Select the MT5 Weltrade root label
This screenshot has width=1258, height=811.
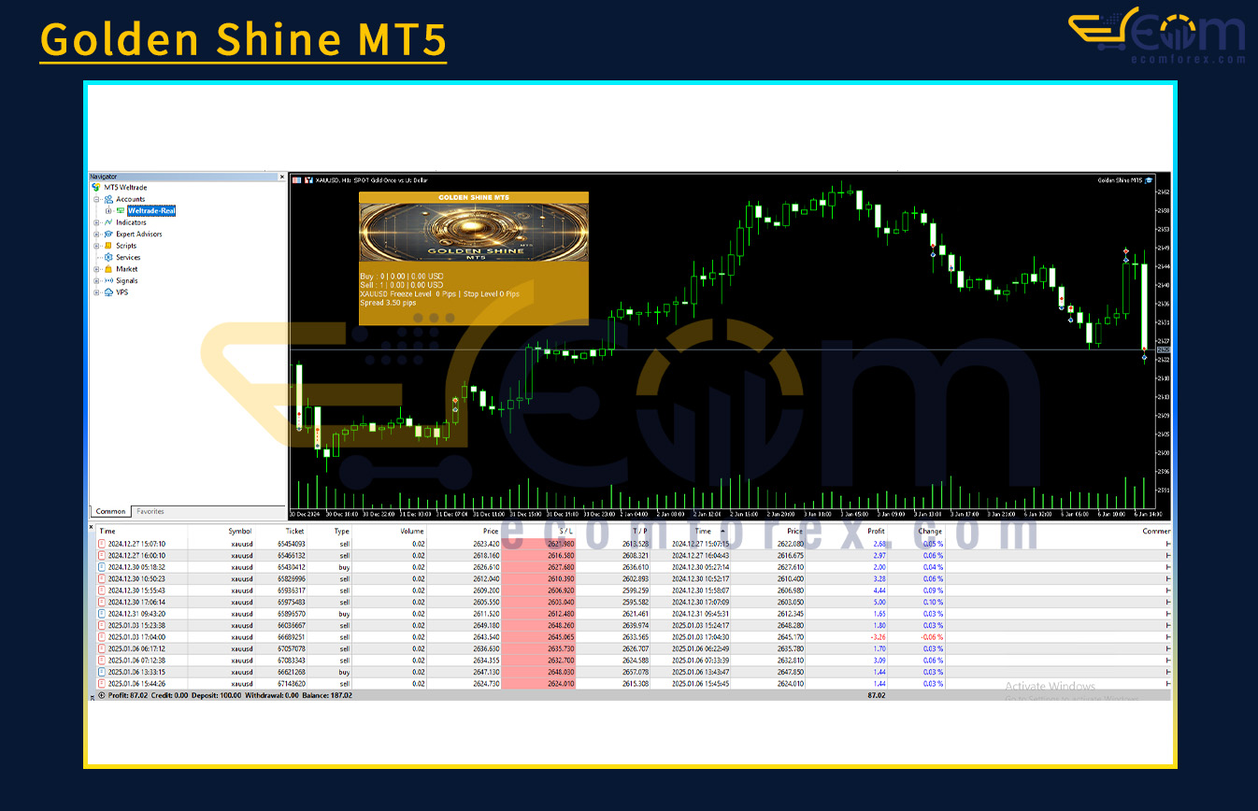[125, 188]
